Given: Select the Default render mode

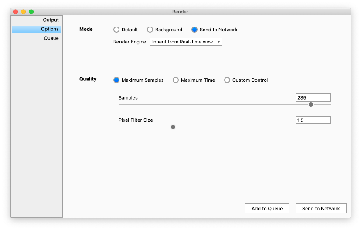Looking at the screenshot, I should point(116,30).
